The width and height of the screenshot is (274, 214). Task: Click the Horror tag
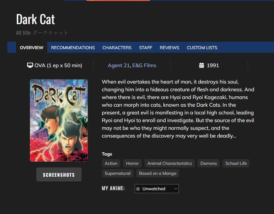click(132, 164)
